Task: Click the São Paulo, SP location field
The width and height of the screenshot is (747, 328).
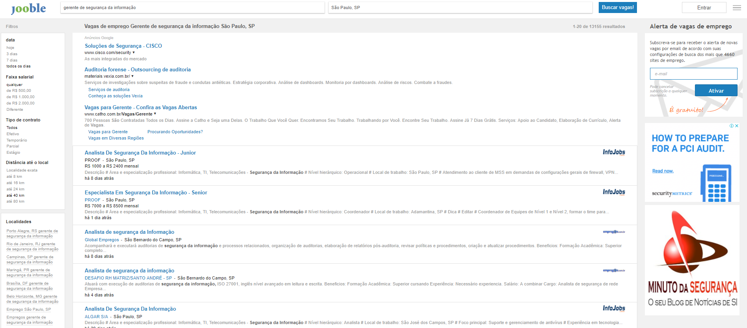Action: tap(460, 7)
